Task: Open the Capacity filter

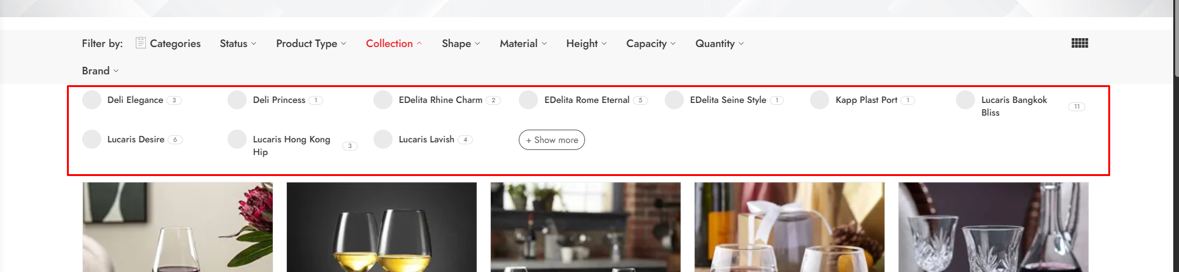Action: pyautogui.click(x=651, y=43)
